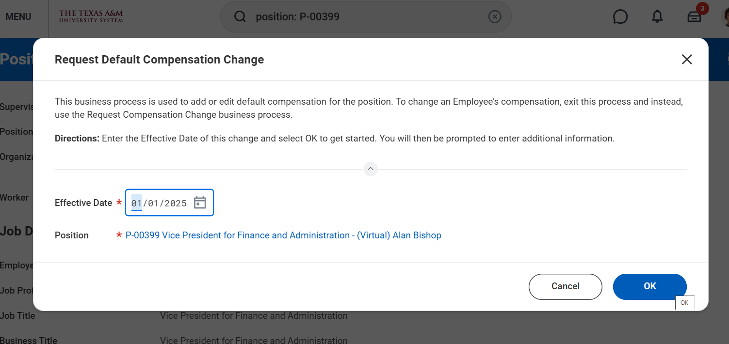729x344 pixels.
Task: Open the notifications bell
Action: click(657, 17)
